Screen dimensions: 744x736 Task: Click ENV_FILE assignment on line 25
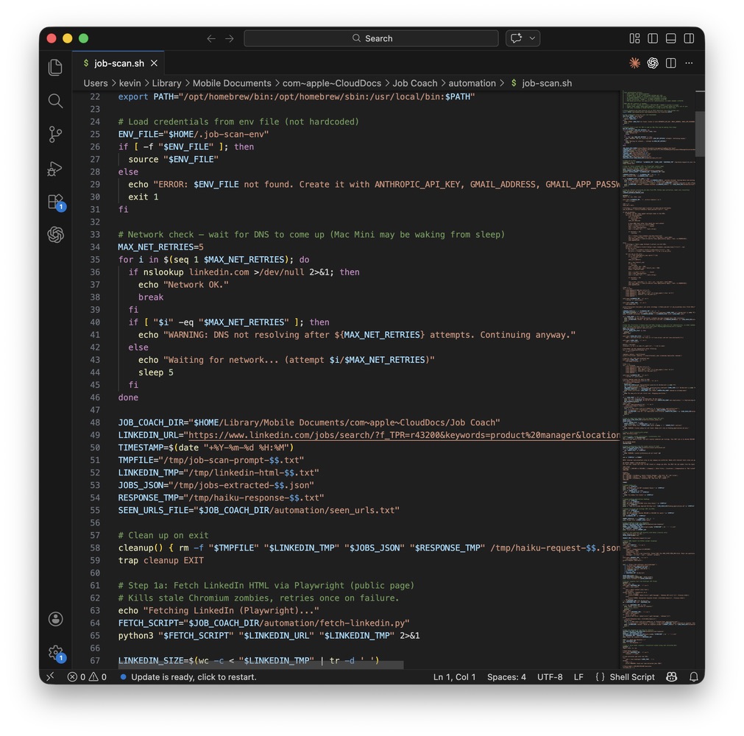194,134
